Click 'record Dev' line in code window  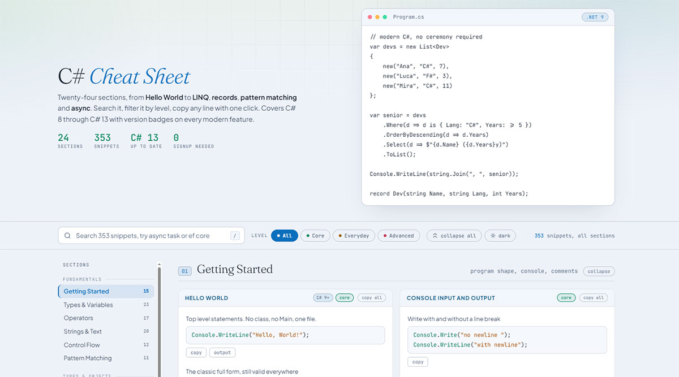449,193
